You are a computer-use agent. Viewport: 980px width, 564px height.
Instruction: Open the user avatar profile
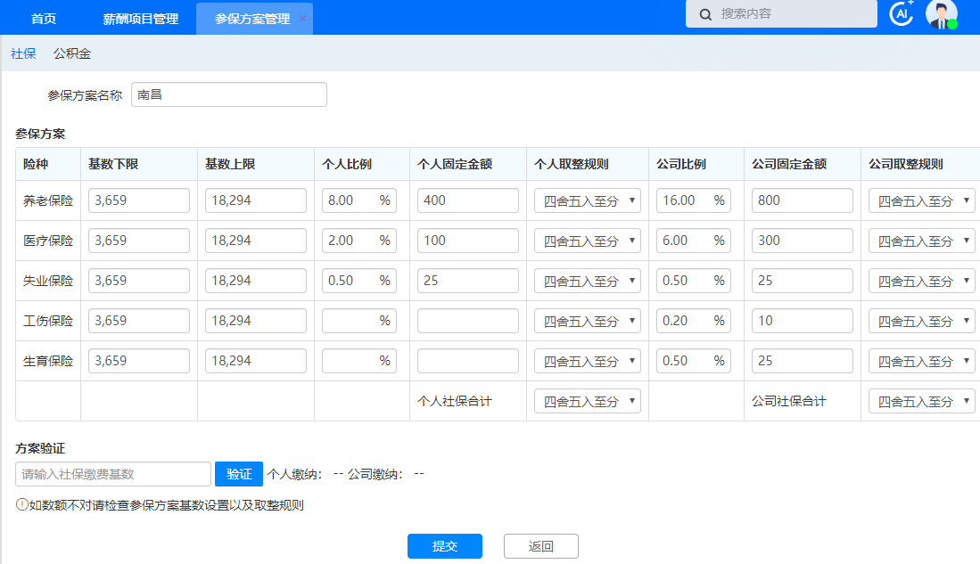point(941,14)
